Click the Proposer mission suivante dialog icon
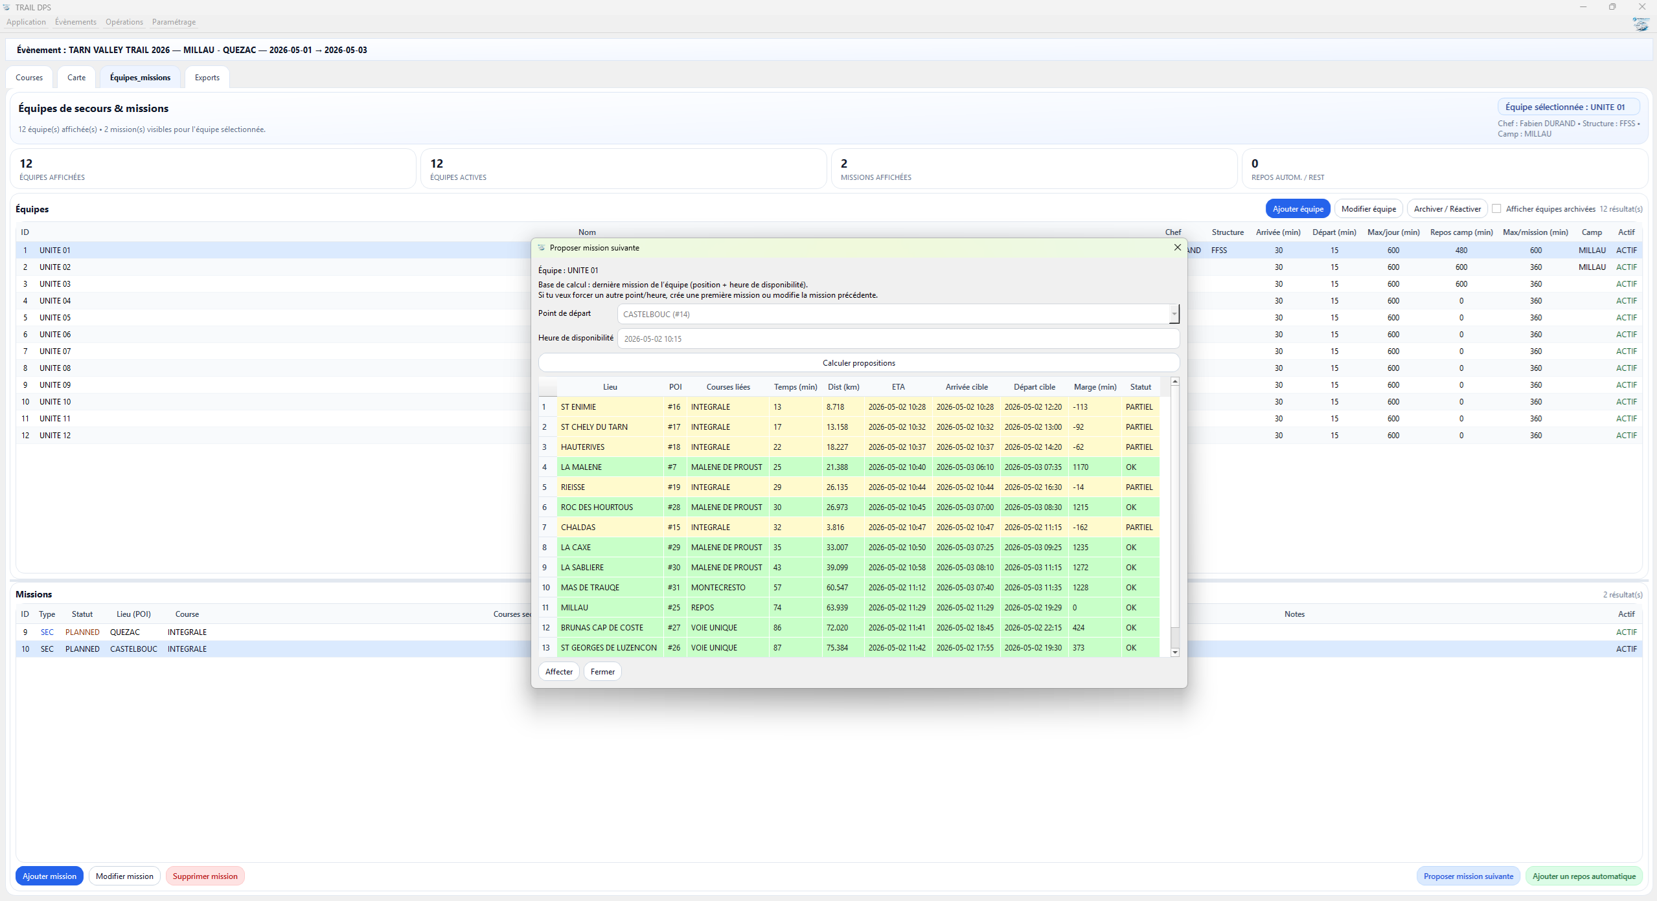Screen dimensions: 1657x901 pyautogui.click(x=542, y=248)
